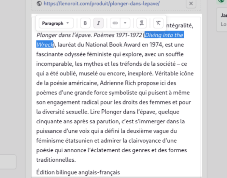Click the line 'Édition bilingue anglais-français'
Image resolution: width=227 pixels, height=178 pixels.
coord(78,172)
